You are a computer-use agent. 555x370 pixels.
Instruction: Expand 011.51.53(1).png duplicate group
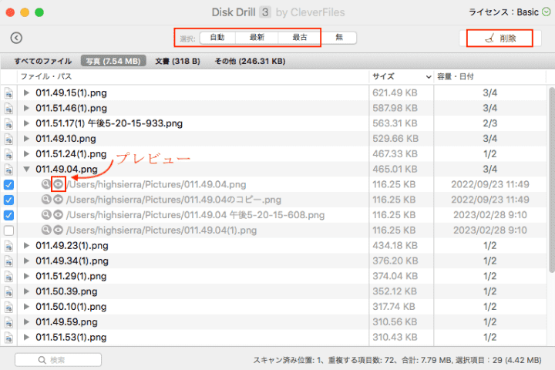click(26, 337)
